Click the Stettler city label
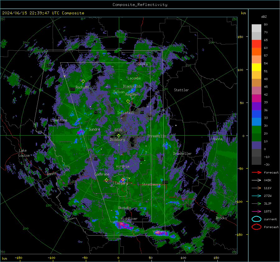The width and height of the screenshot is (280, 262). 181,90
